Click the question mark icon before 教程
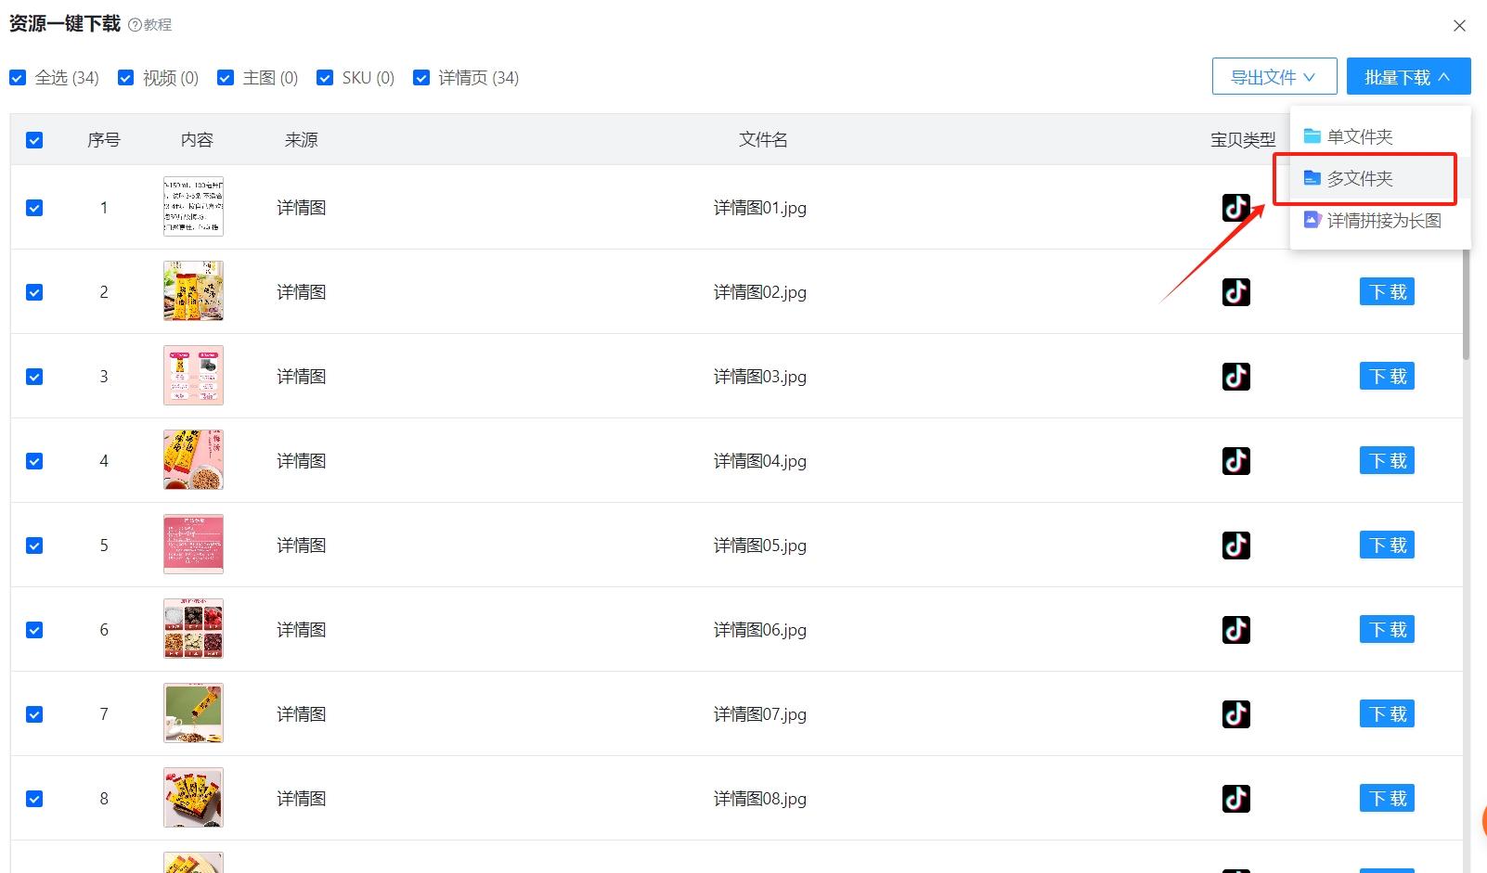This screenshot has height=873, width=1487. (135, 24)
